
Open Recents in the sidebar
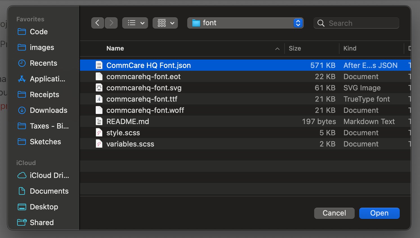[44, 63]
